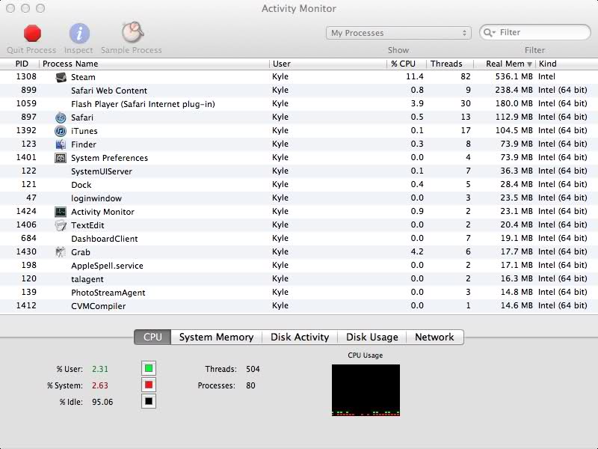Click the close window button
598x449 pixels.
[10, 8]
